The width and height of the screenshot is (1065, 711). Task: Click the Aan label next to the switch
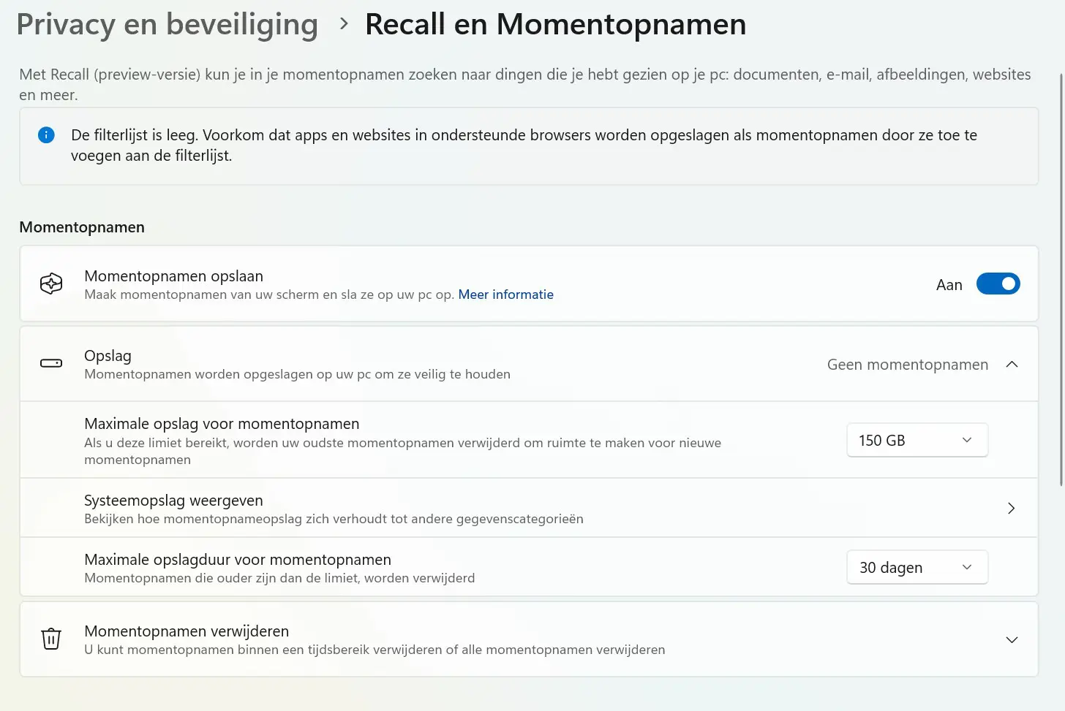click(x=949, y=285)
